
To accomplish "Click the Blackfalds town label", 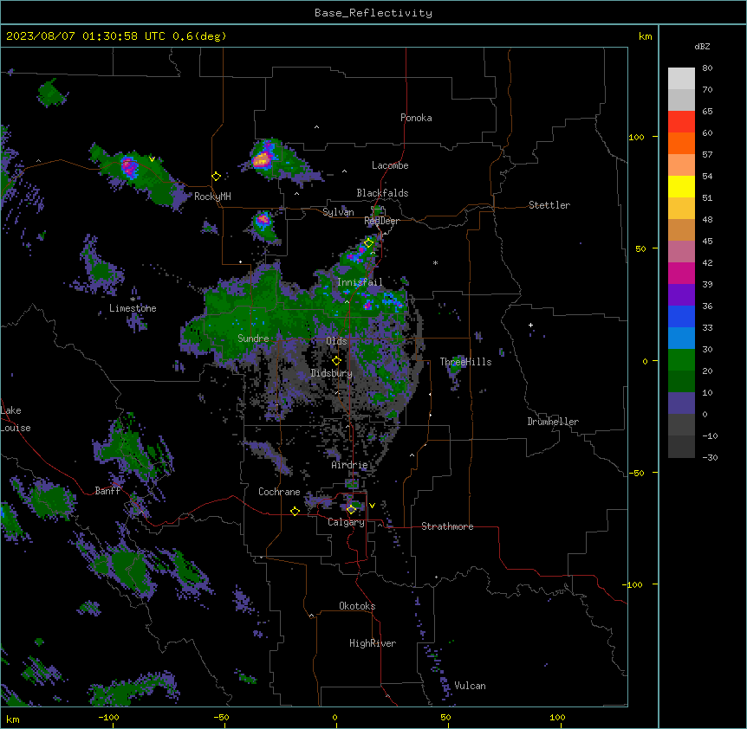I will pyautogui.click(x=382, y=193).
